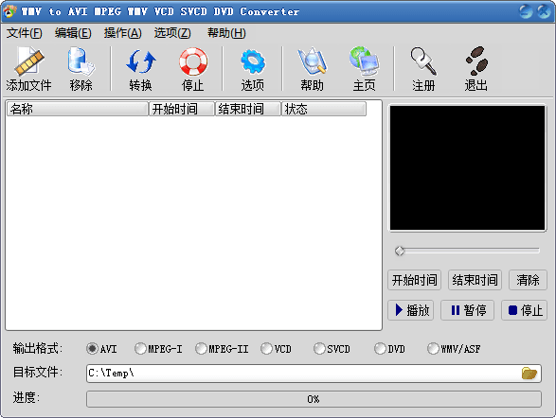
Task: Open the 选项(Z) menu
Action: 172,33
